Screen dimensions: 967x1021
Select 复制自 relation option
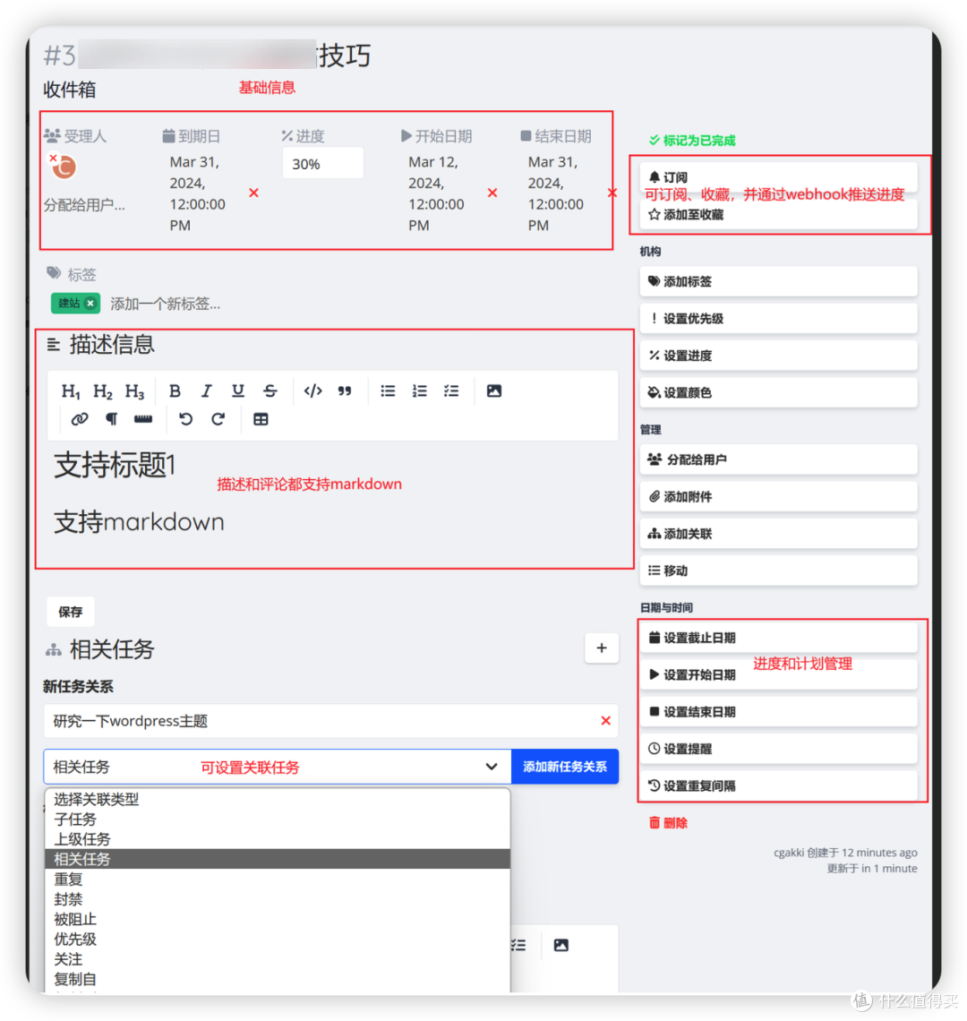click(x=278, y=979)
